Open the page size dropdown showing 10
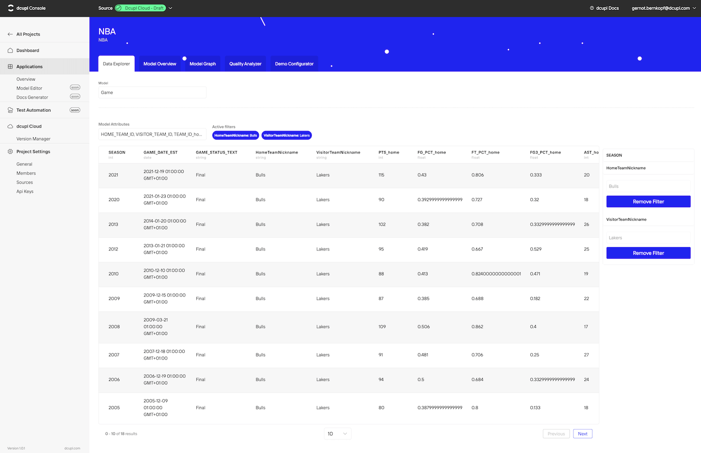 (x=338, y=433)
